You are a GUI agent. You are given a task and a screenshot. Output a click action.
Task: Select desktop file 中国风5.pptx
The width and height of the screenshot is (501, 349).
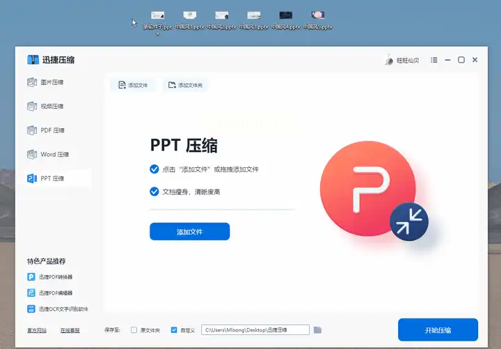pyautogui.click(x=318, y=20)
